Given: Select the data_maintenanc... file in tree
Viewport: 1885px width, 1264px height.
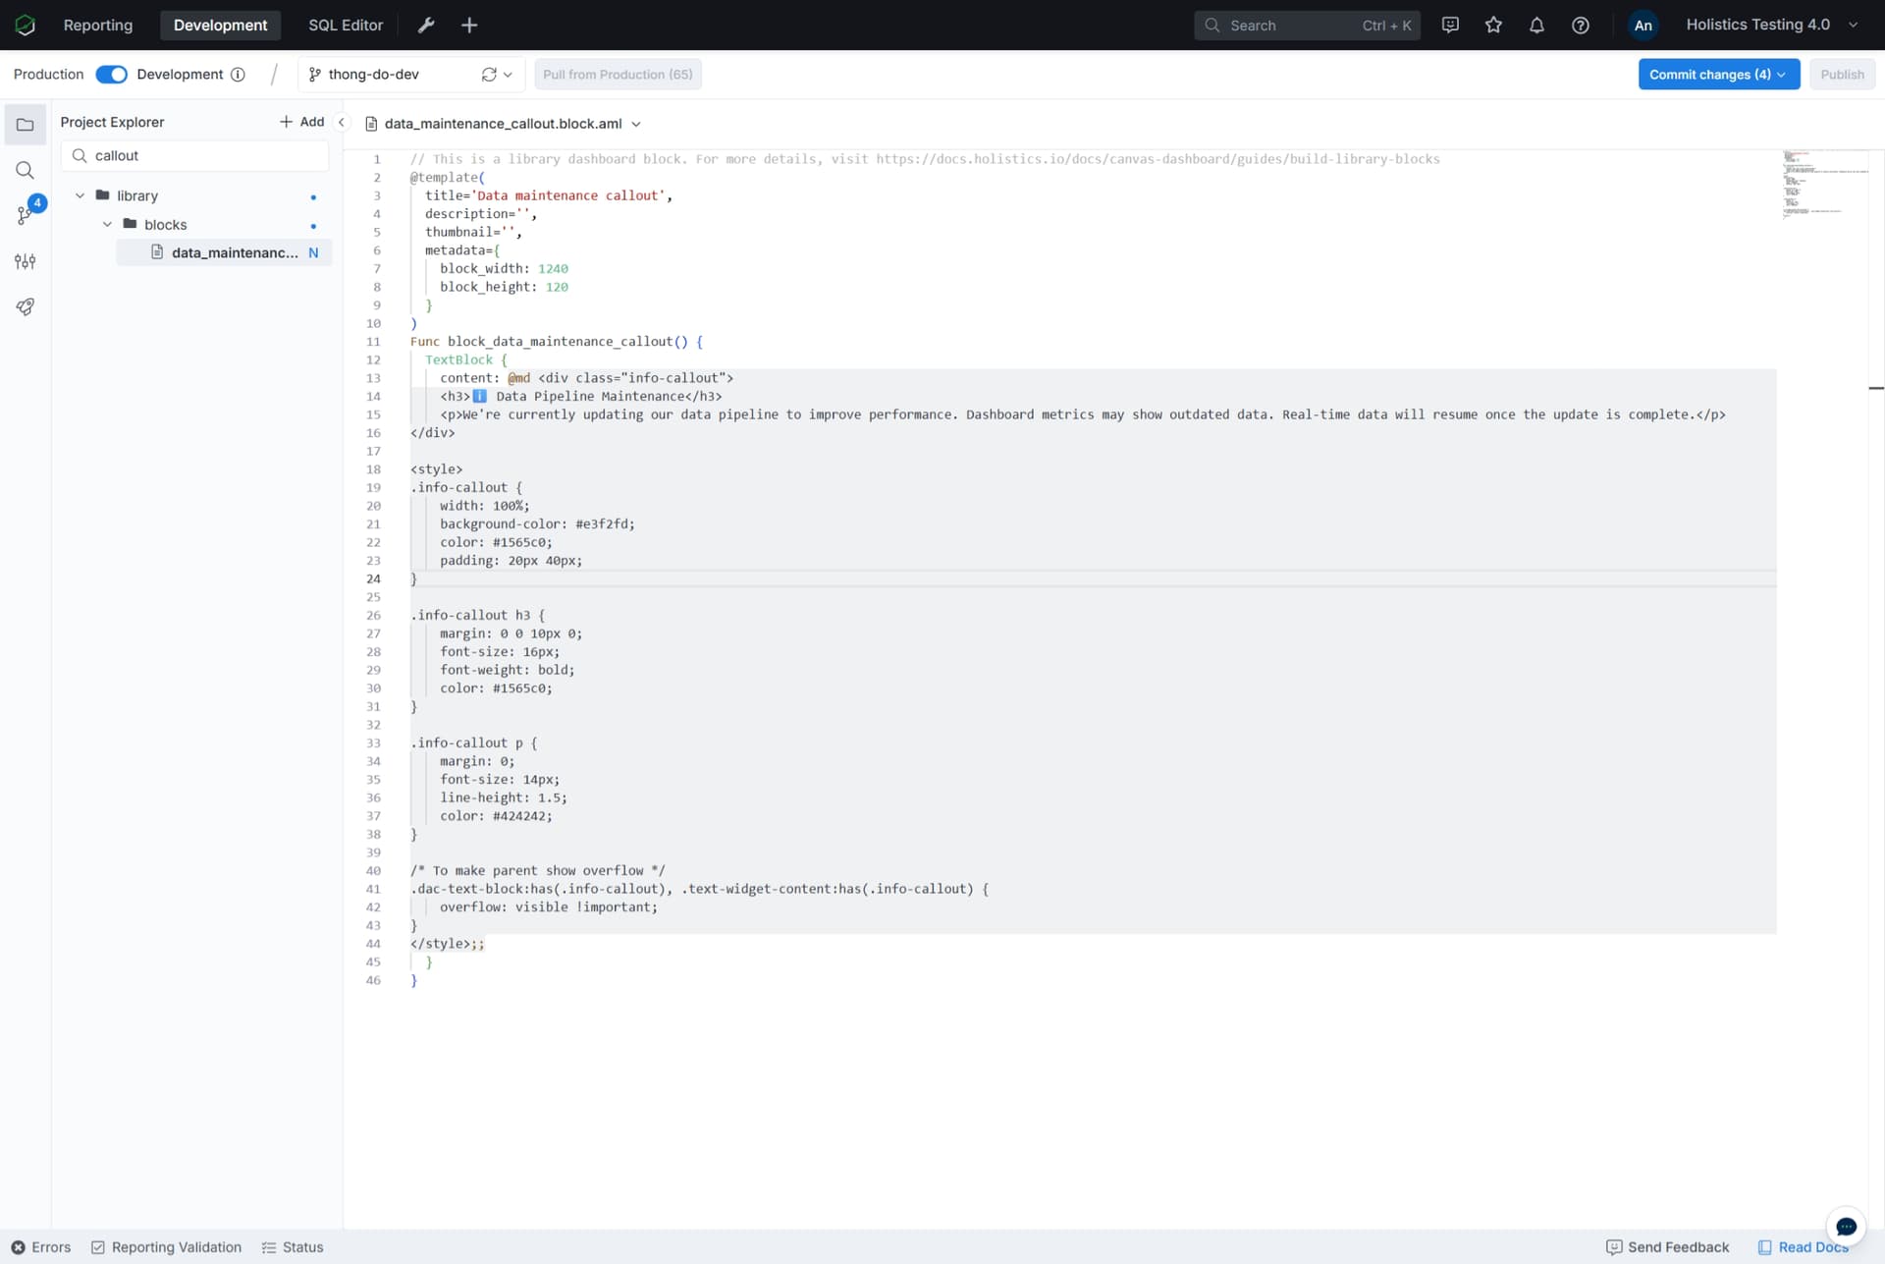Looking at the screenshot, I should (x=224, y=252).
